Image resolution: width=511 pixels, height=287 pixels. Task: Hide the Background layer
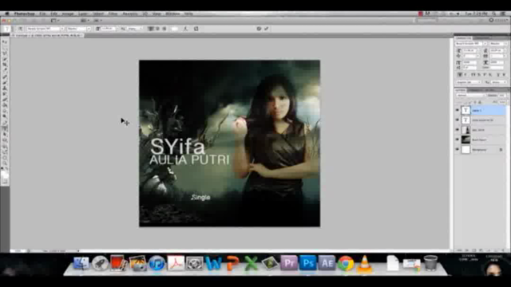(x=458, y=149)
